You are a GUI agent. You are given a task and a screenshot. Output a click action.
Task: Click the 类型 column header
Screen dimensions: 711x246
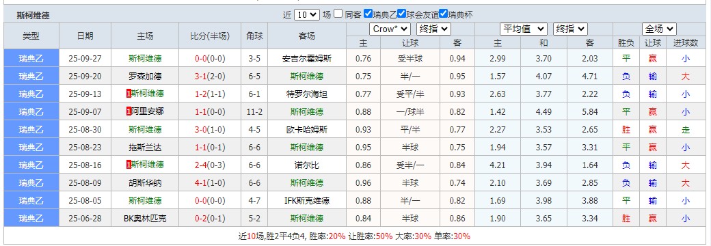click(31, 36)
